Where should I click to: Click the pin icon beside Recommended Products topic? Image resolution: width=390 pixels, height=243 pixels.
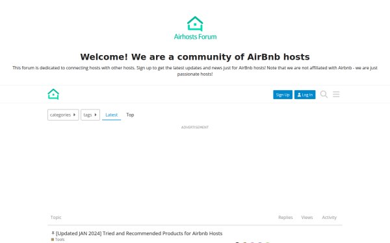coord(53,233)
